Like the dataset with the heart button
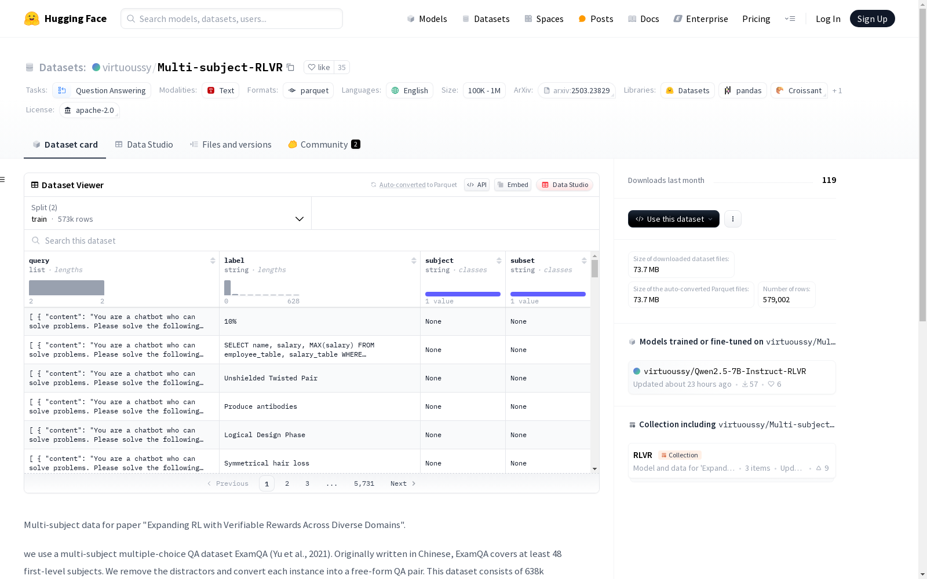This screenshot has height=579, width=927. pos(319,67)
